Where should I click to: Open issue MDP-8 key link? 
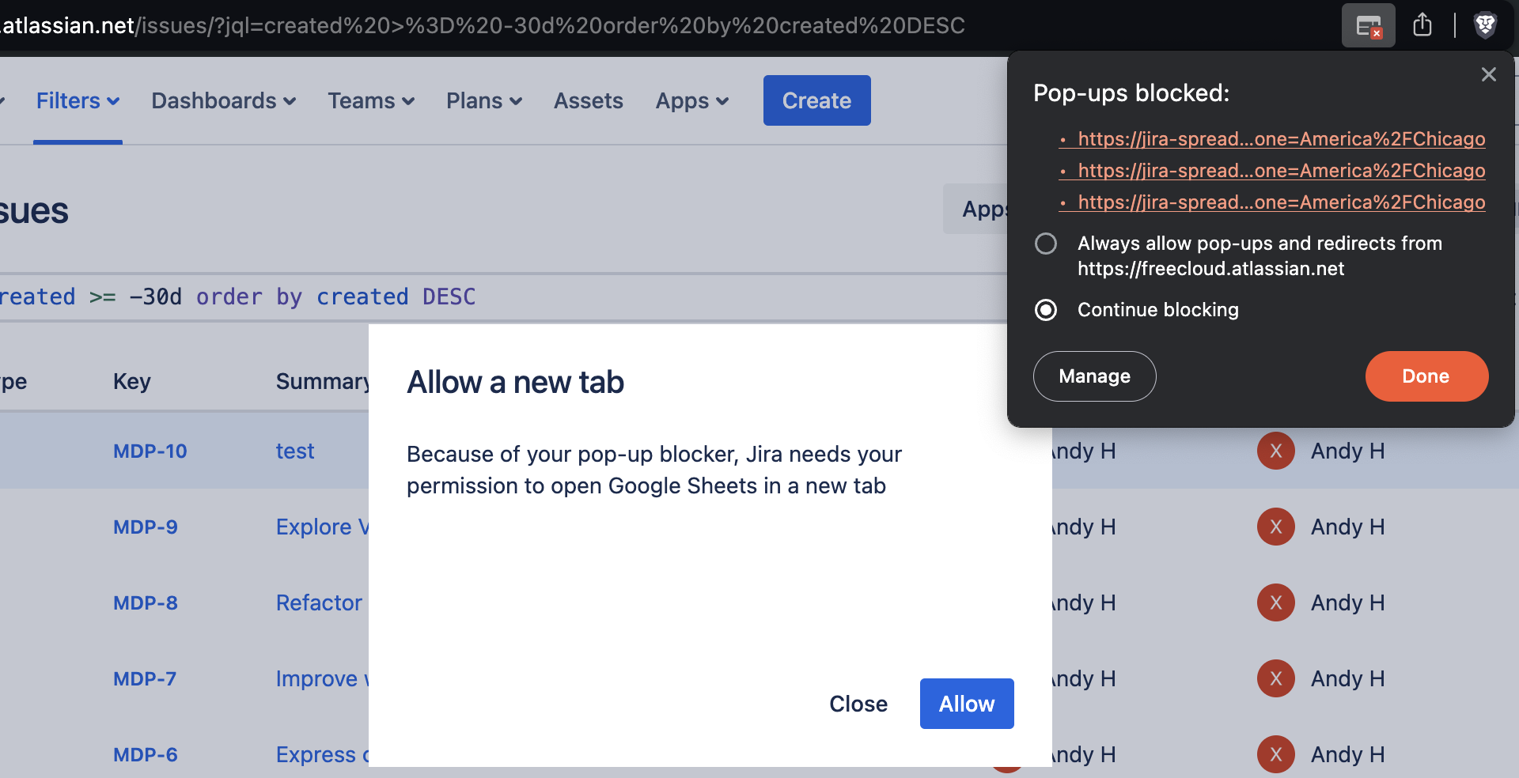click(146, 603)
